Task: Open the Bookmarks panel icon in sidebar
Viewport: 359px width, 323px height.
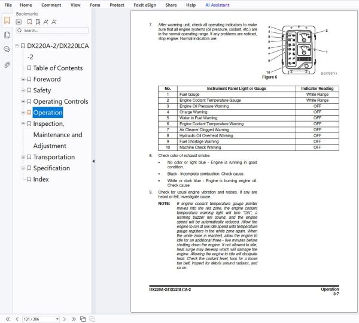Action: click(x=7, y=20)
